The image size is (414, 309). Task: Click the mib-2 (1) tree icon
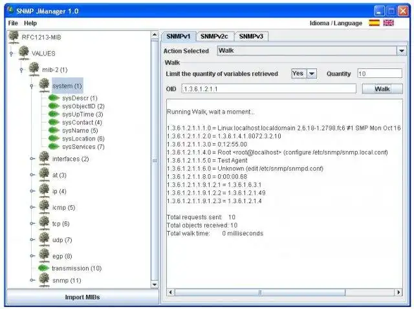click(34, 70)
